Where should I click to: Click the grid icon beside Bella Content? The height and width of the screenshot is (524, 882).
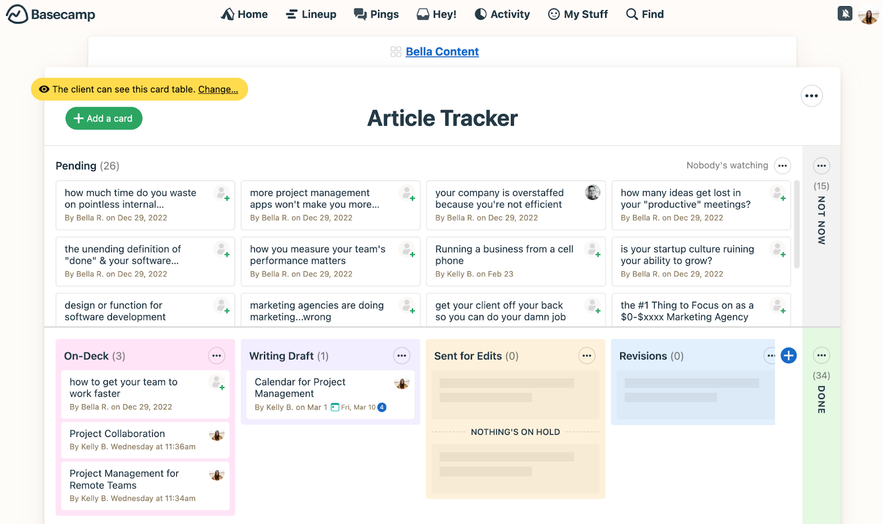[x=396, y=52]
